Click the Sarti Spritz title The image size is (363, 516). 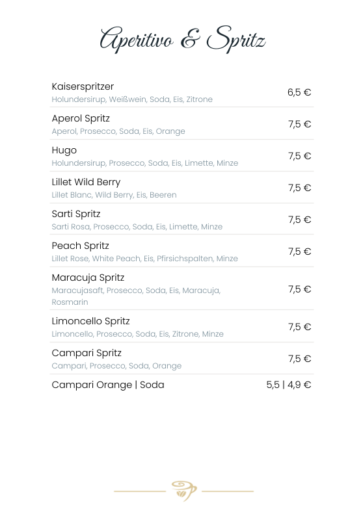click(x=76, y=214)
